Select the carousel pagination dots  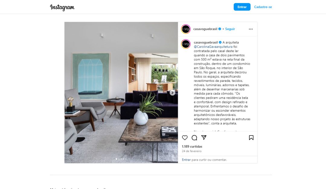121,159
